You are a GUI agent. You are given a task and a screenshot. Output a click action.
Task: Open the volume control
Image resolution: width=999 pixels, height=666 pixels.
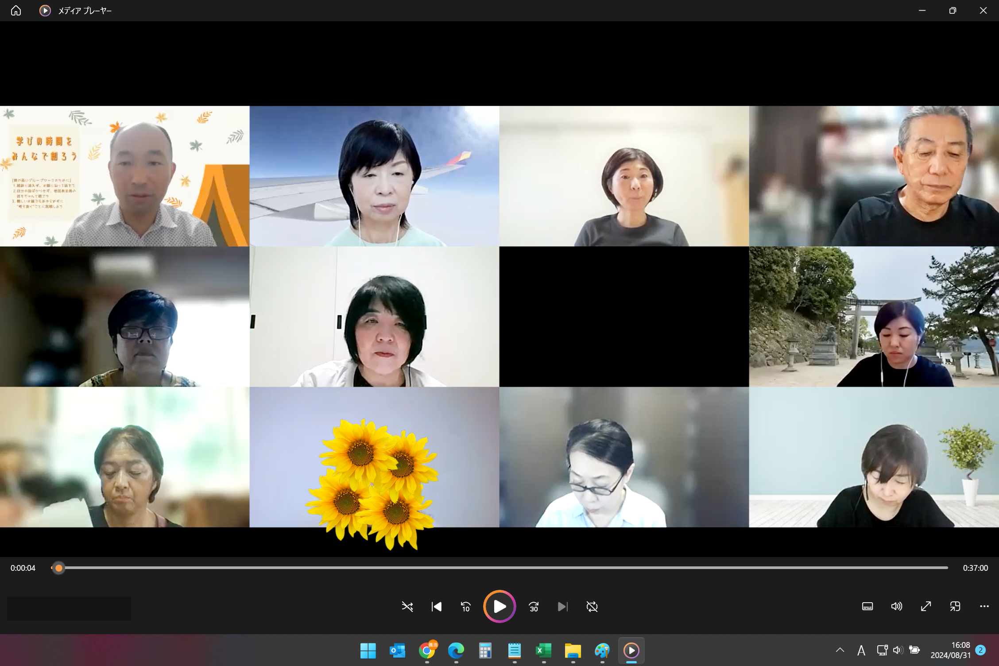[x=896, y=606]
